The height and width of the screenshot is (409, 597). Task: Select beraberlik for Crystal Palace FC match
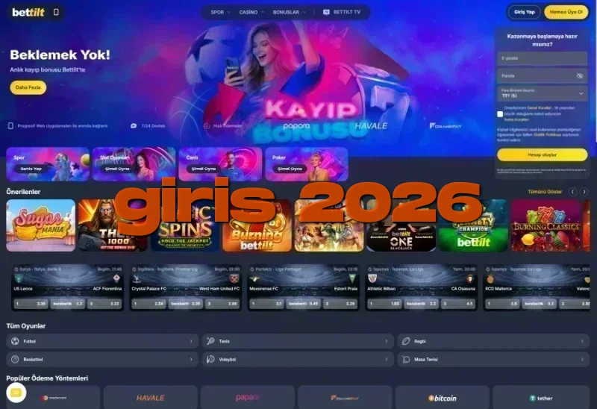point(185,304)
